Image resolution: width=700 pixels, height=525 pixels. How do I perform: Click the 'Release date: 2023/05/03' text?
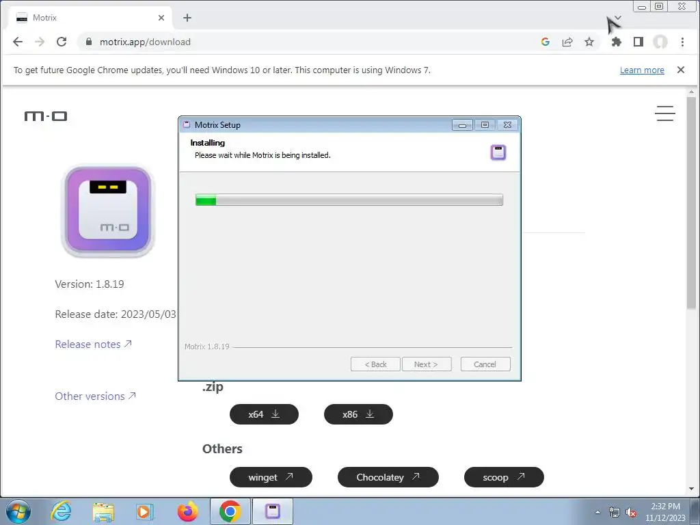click(x=115, y=314)
